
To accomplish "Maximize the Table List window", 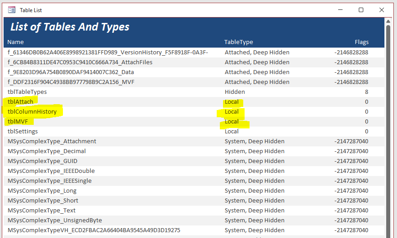I will 361,10.
